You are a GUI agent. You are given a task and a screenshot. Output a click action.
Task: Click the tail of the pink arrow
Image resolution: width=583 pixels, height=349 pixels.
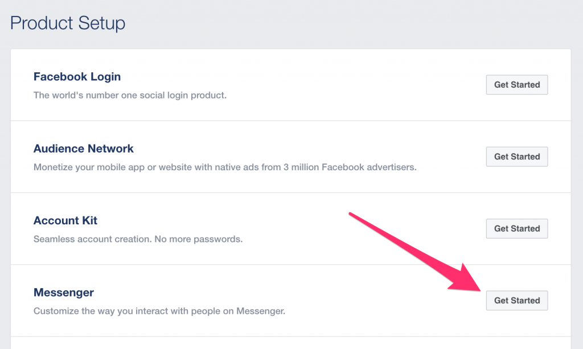pos(351,215)
